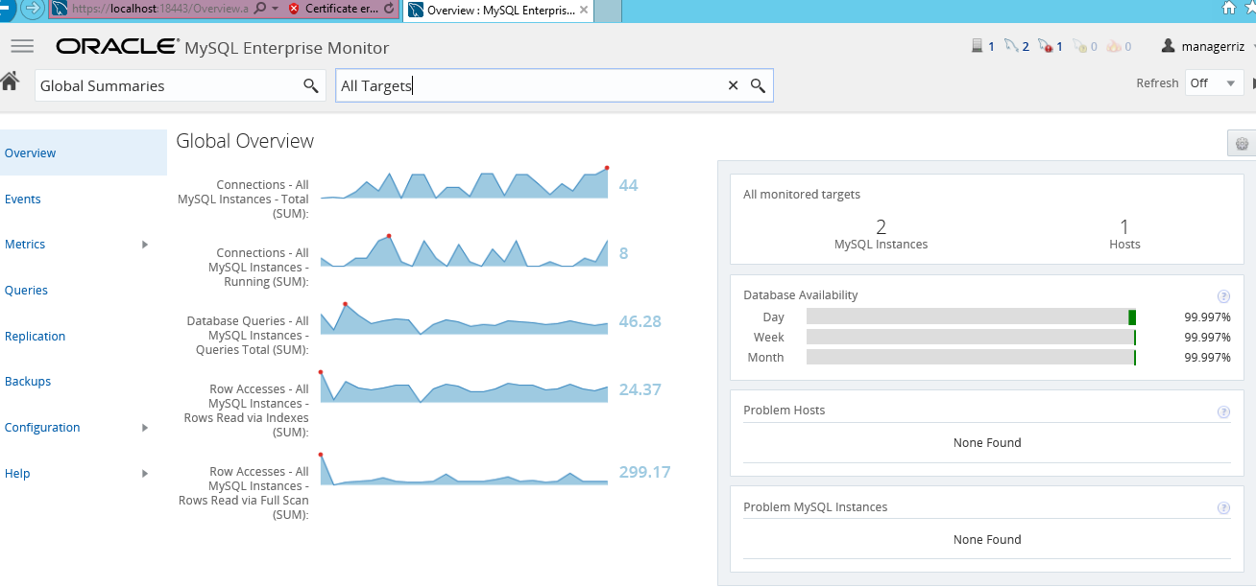This screenshot has width=1256, height=587.
Task: Open the hamburger navigation menu
Action: tap(22, 46)
